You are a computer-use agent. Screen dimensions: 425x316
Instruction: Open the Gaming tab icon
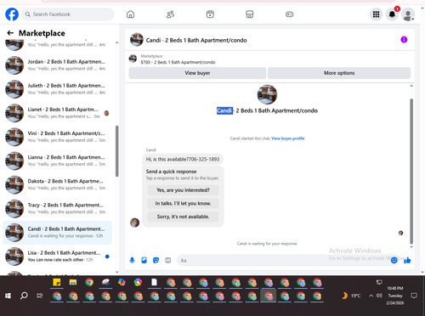[x=289, y=14]
